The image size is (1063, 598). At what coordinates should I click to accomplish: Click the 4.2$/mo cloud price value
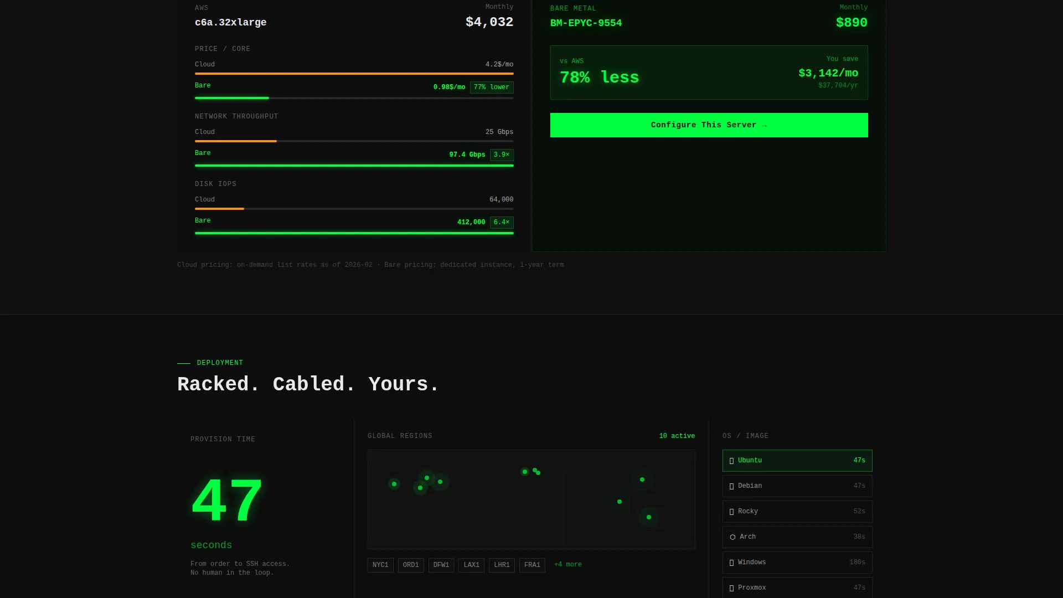click(x=499, y=65)
